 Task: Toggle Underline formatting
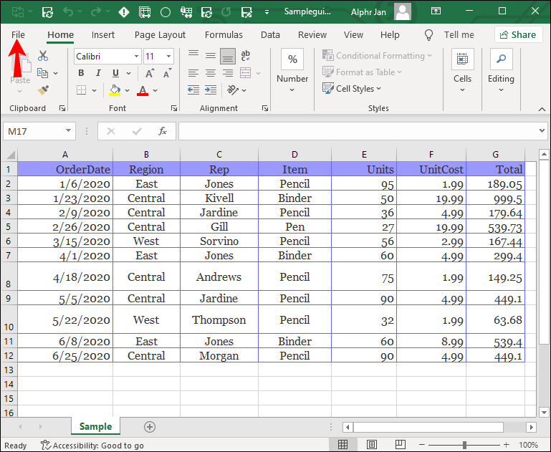click(x=115, y=73)
